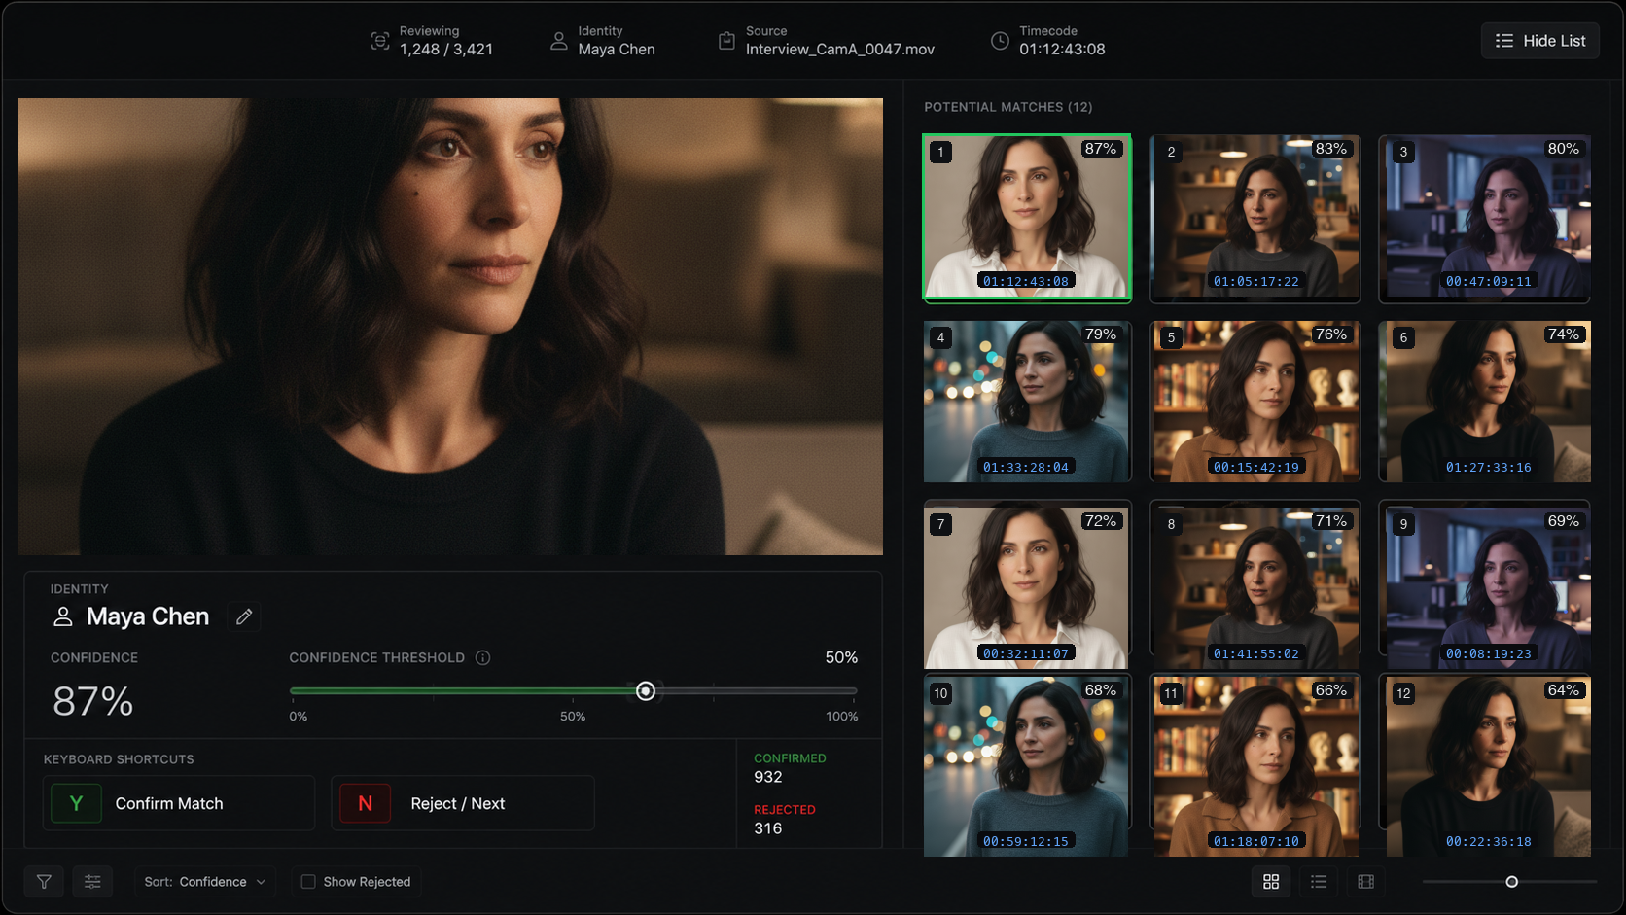Select match 5 thumbnail at 76%
The height and width of the screenshot is (915, 1626).
click(1255, 402)
